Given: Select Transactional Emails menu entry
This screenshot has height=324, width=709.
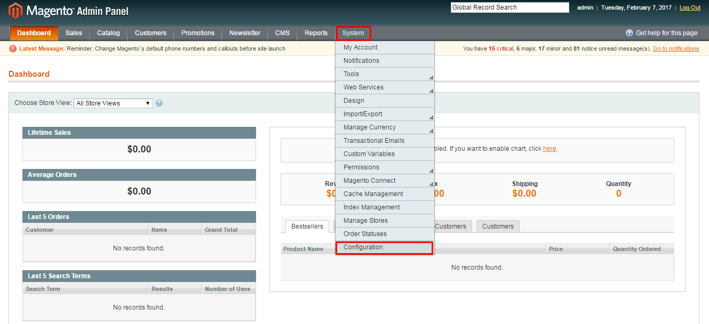Looking at the screenshot, I should click(385, 141).
